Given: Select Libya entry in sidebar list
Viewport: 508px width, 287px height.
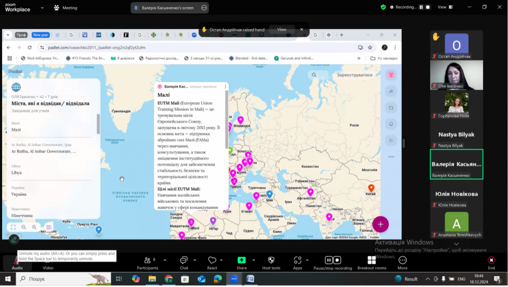Looking at the screenshot, I should 17,172.
